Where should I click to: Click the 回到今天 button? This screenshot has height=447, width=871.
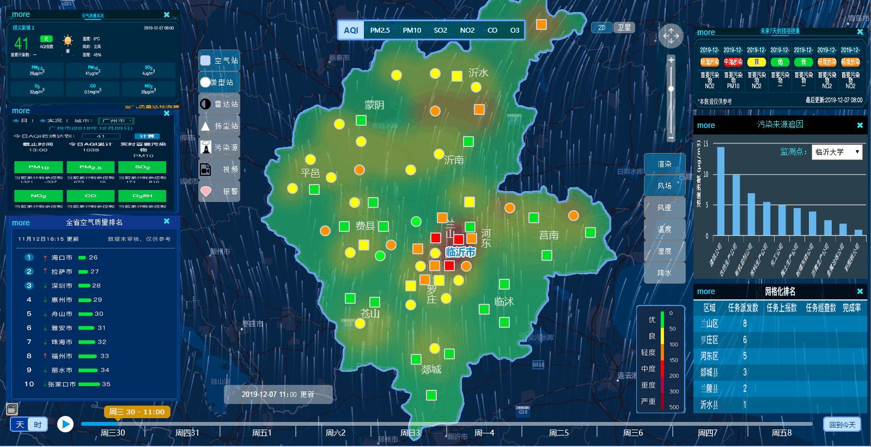[x=842, y=425]
